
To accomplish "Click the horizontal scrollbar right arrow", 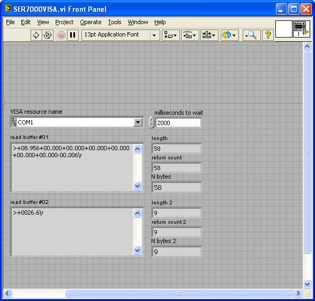I will 298,293.
